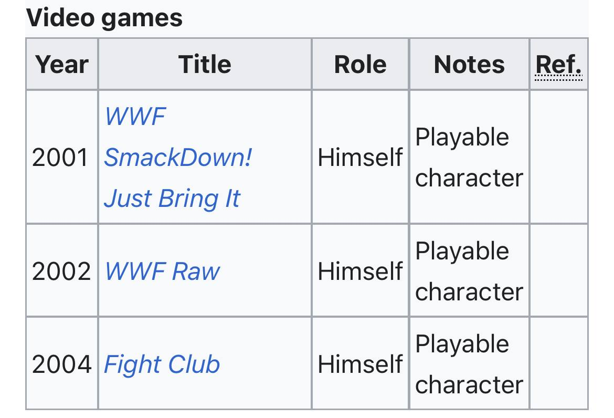The height and width of the screenshot is (418, 614).
Task: Click Playable character in the 2001 row
Action: click(x=469, y=157)
